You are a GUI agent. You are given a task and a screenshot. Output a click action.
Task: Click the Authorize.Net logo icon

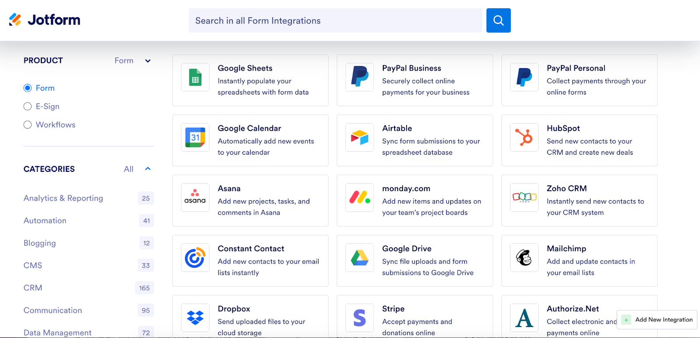(524, 318)
